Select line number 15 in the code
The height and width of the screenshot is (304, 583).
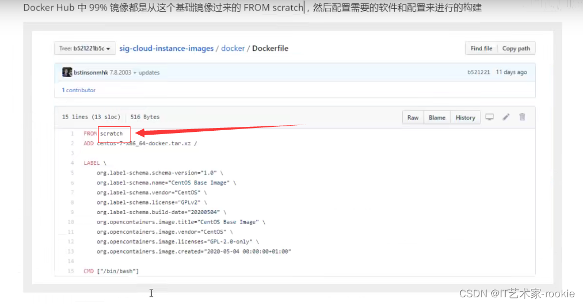71,271
